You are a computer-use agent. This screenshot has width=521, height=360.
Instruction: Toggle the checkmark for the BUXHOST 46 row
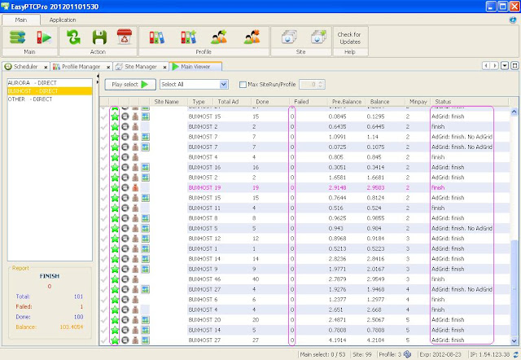(104, 279)
